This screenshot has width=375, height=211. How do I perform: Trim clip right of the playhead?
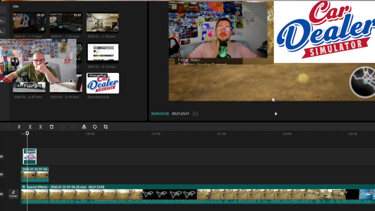point(41,127)
